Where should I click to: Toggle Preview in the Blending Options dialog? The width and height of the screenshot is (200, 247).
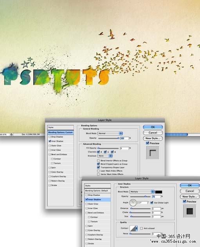click(148, 143)
